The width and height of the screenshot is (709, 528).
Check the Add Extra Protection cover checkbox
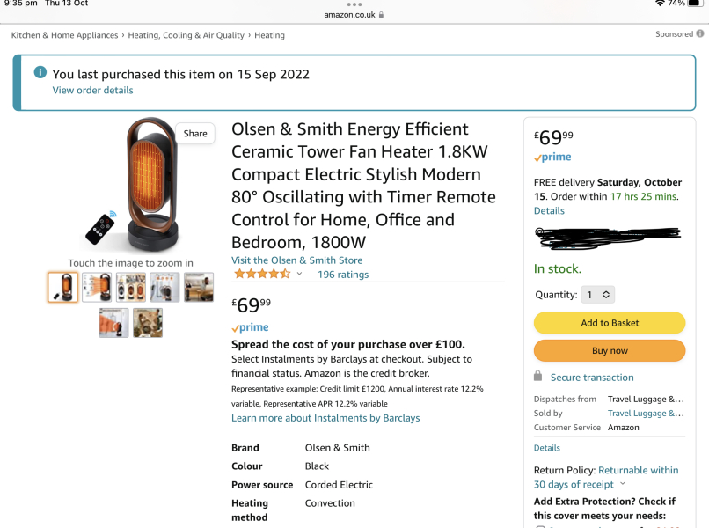point(539,525)
